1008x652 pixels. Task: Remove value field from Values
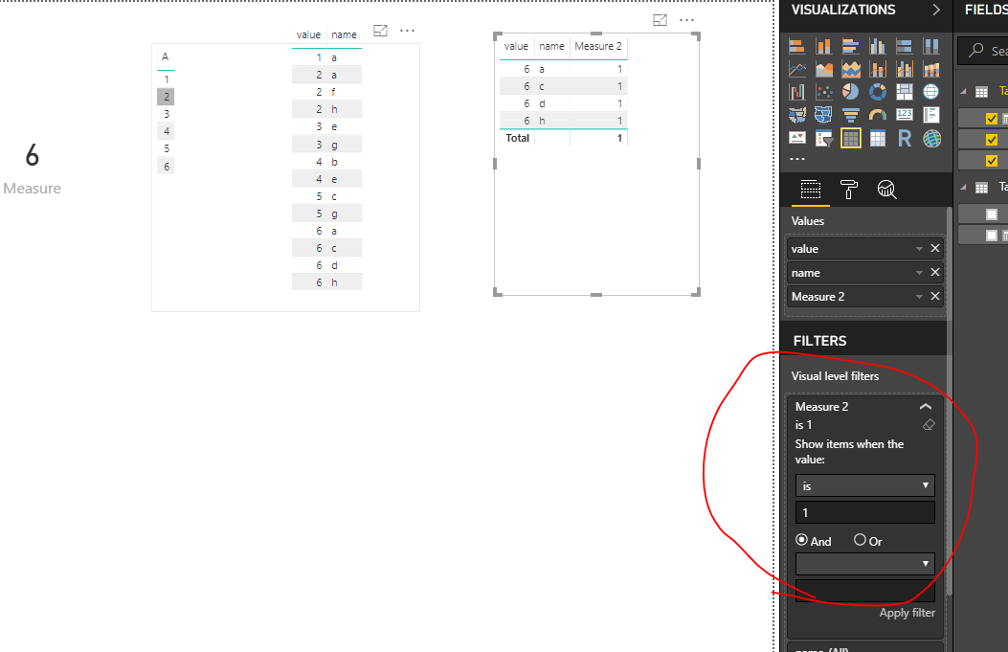(935, 248)
